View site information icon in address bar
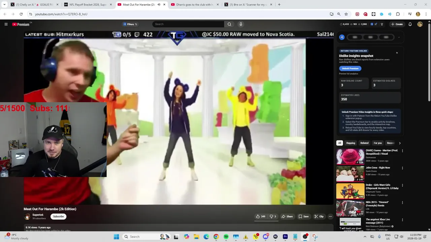This screenshot has height=242, width=431. point(31,14)
